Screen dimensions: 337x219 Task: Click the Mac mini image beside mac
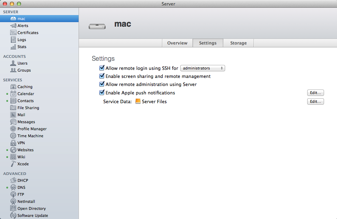coord(97,26)
